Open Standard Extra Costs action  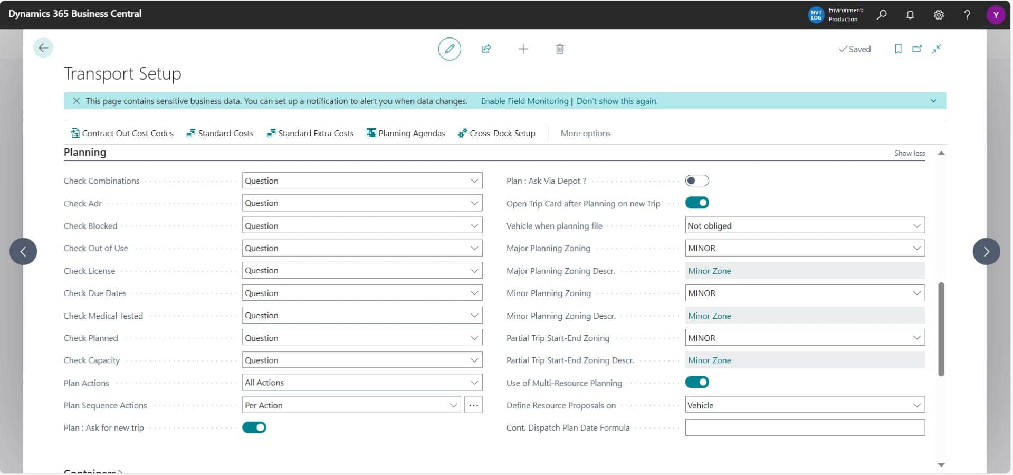310,133
